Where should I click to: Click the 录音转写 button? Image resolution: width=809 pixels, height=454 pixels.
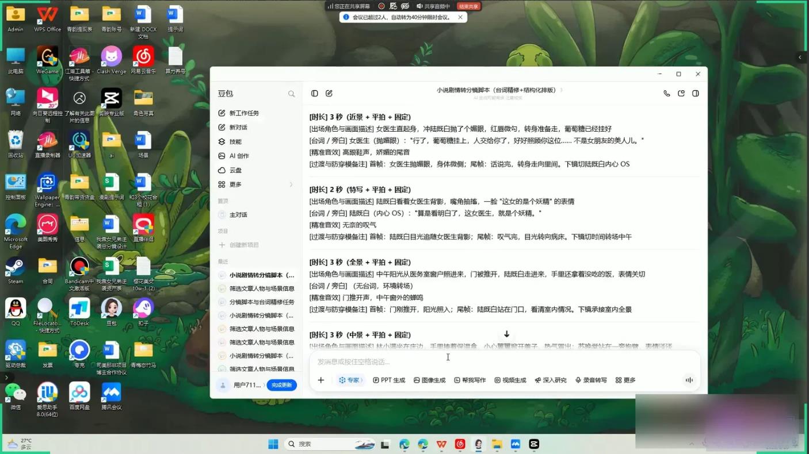[591, 380]
